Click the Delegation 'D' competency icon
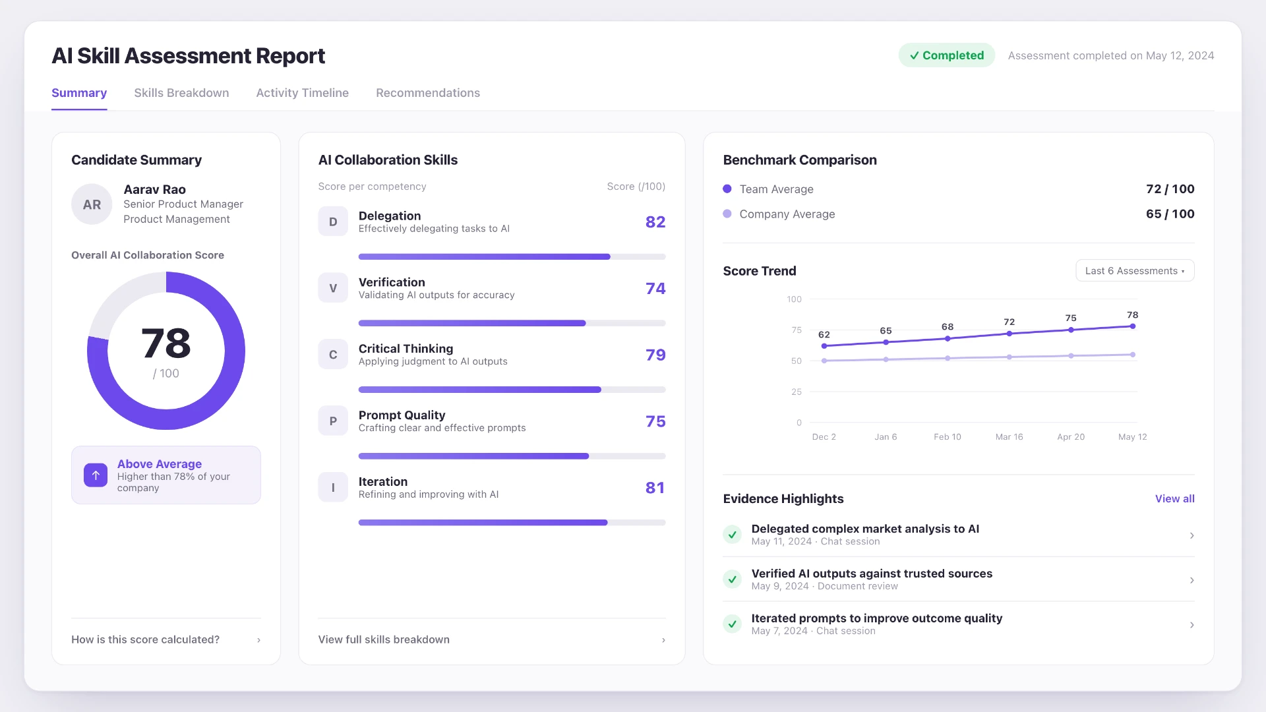Viewport: 1266px width, 712px height. (x=333, y=222)
